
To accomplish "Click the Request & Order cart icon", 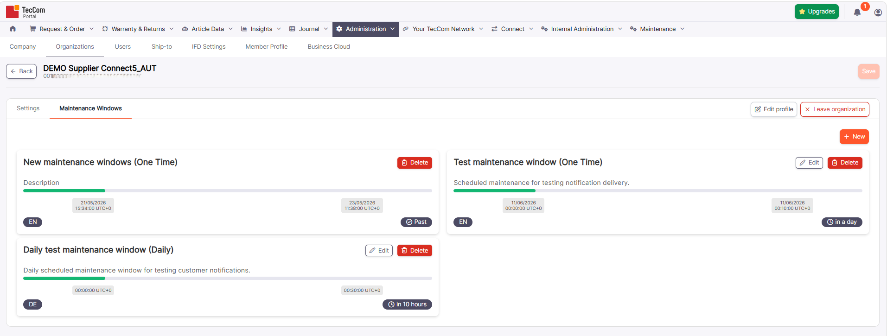I will pyautogui.click(x=33, y=29).
